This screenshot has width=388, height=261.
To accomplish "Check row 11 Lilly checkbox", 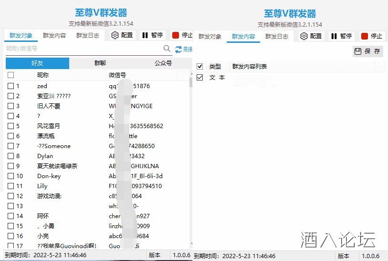I will [x=10, y=186].
